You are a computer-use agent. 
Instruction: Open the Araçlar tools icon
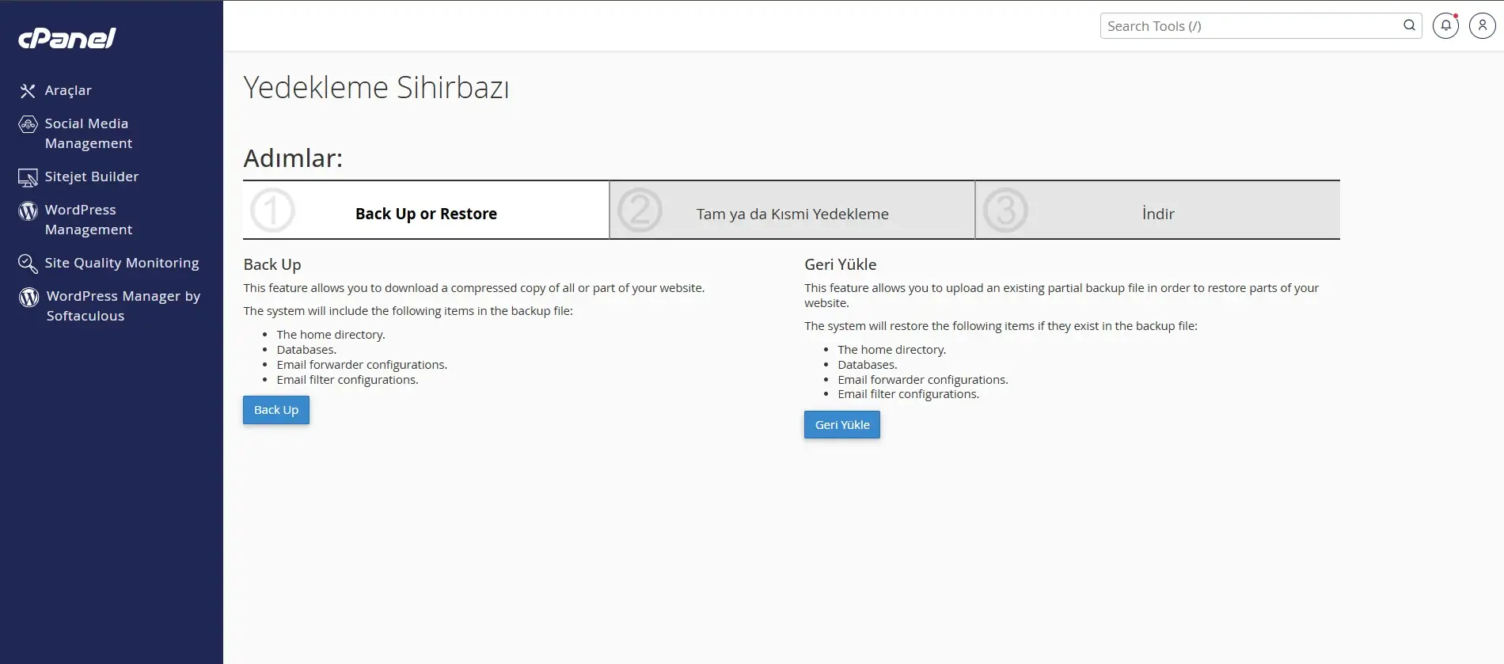pyautogui.click(x=28, y=91)
